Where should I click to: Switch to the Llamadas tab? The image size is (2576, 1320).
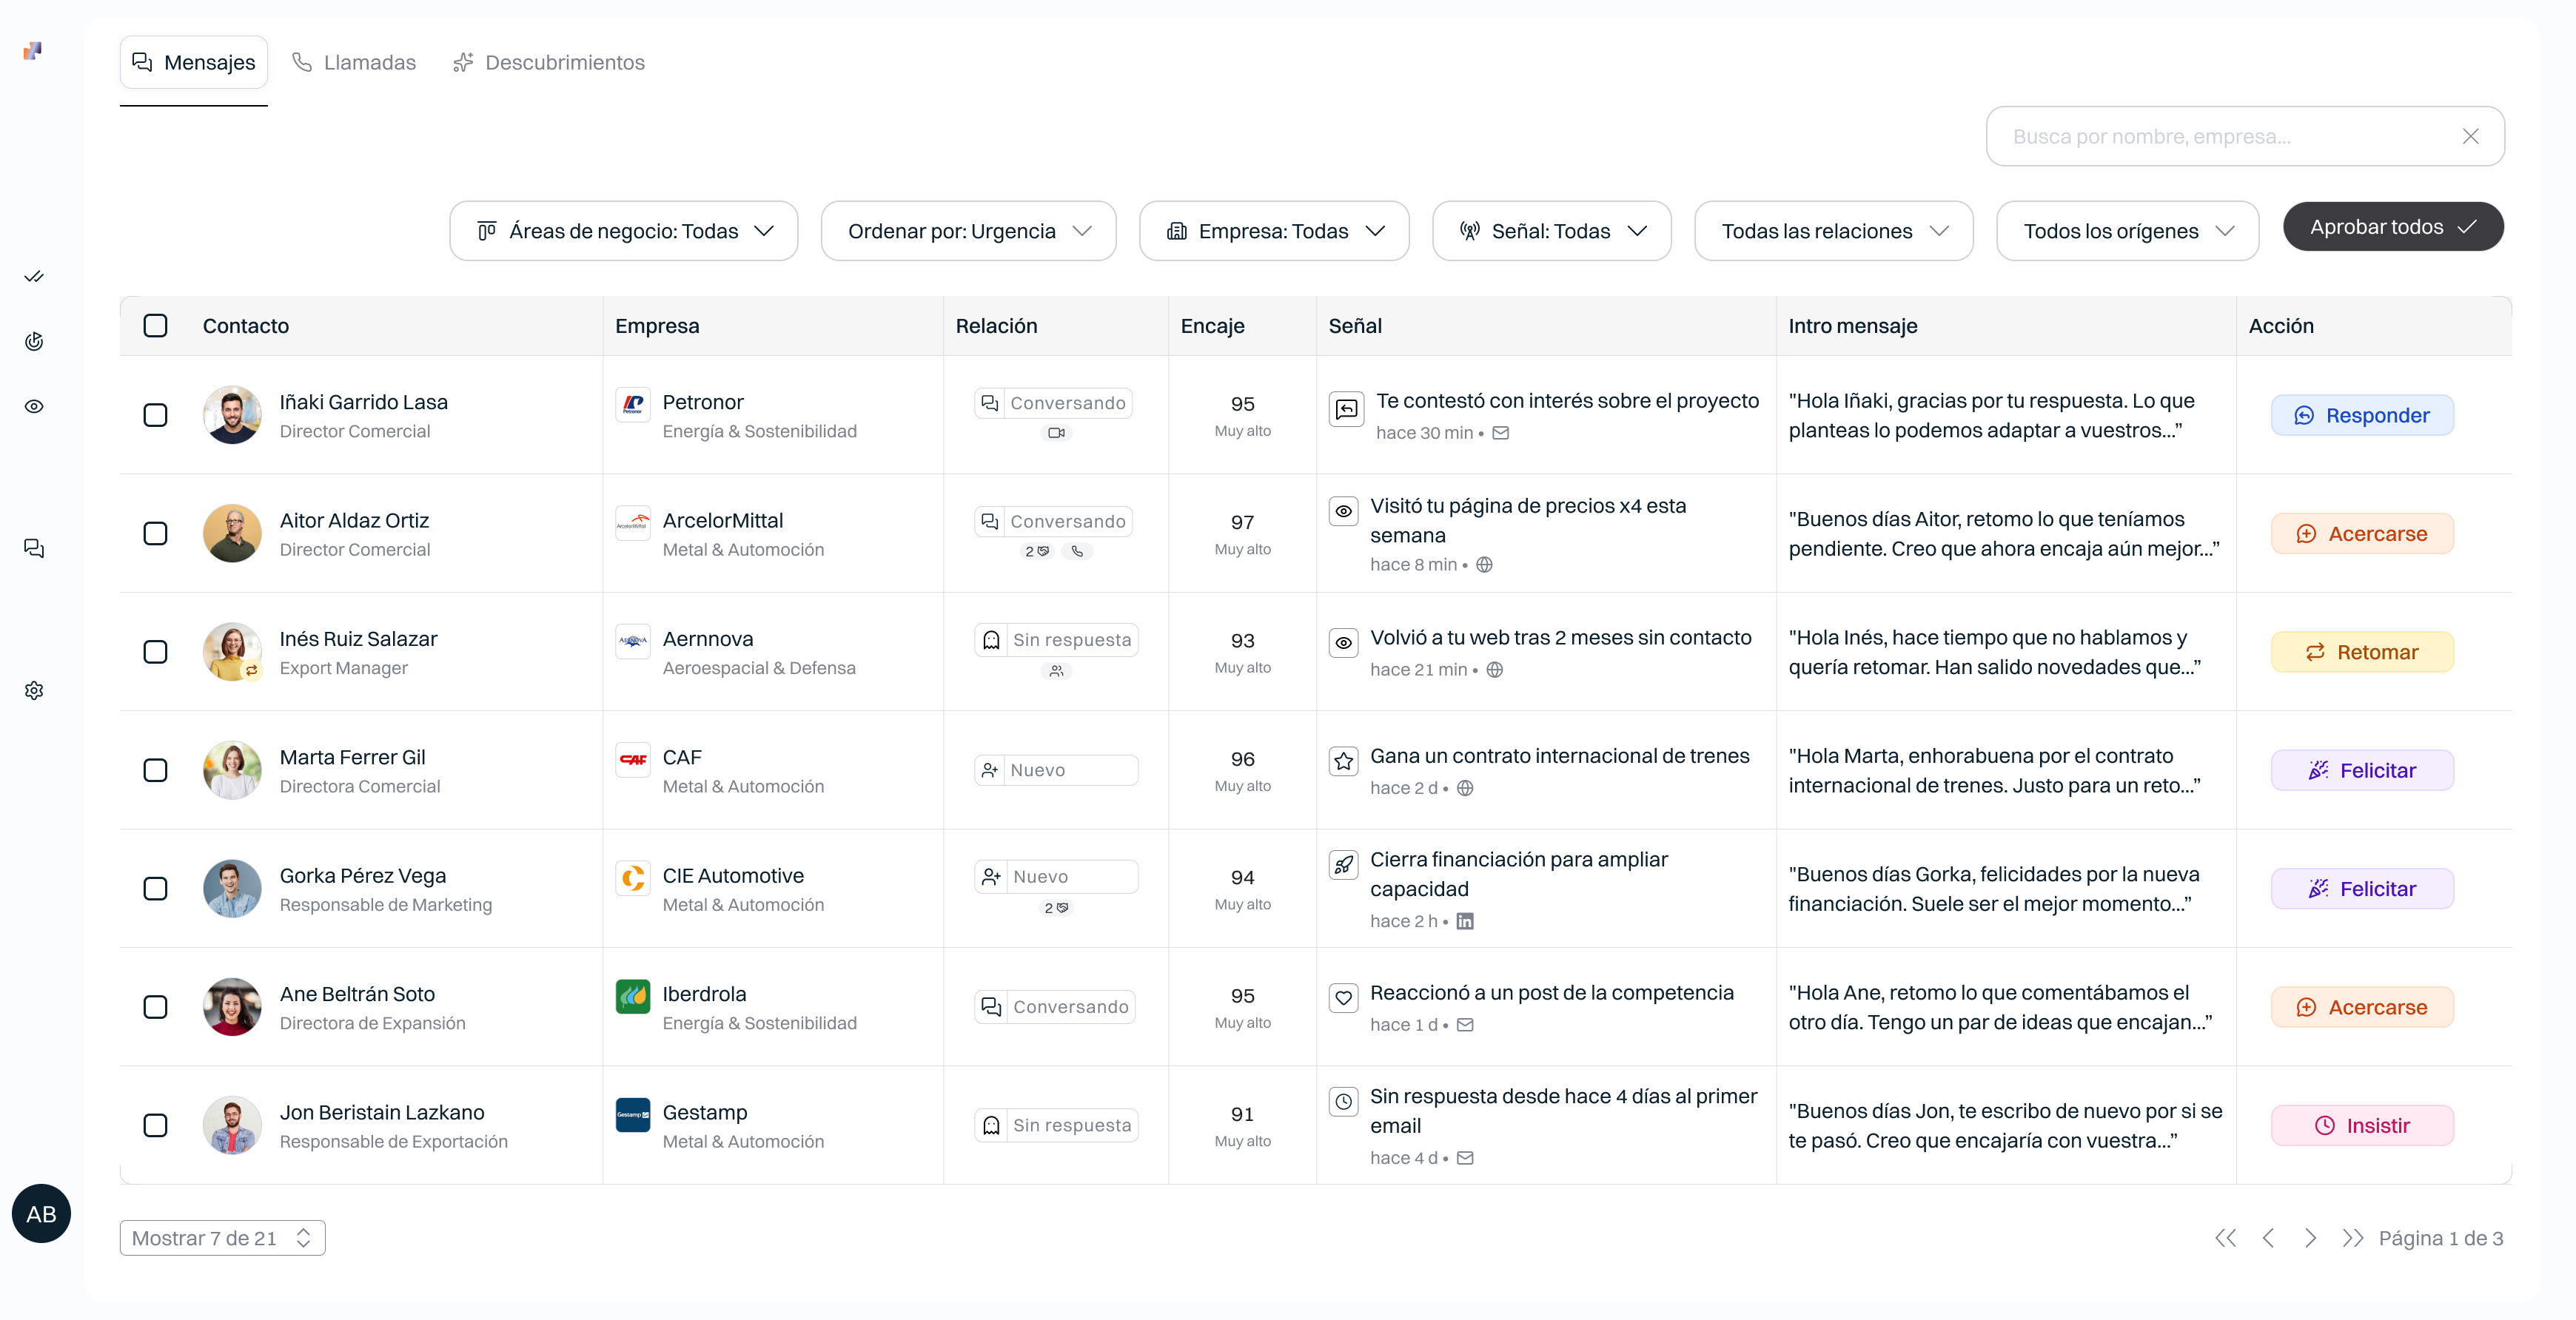(354, 62)
